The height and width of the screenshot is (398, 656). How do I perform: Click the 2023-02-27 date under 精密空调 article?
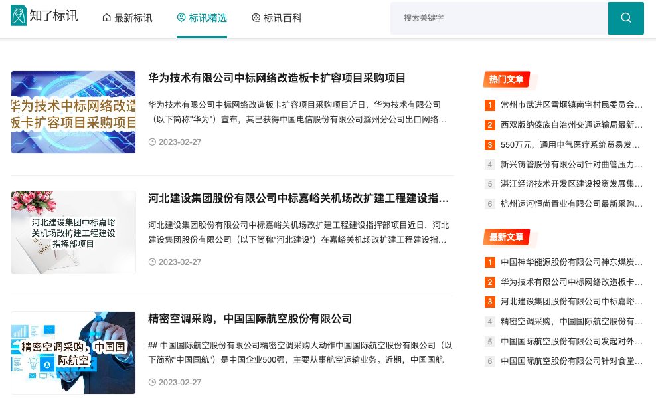pyautogui.click(x=175, y=382)
